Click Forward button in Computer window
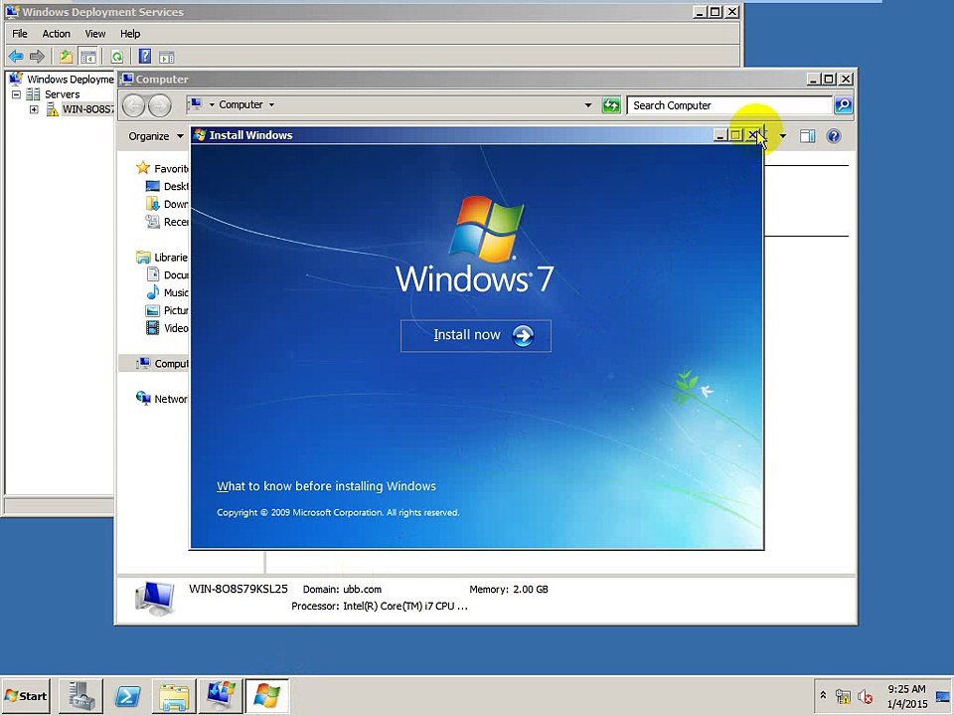954x716 pixels. click(159, 105)
